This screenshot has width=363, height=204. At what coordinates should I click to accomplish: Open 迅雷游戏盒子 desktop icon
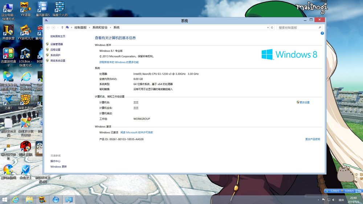(8, 57)
